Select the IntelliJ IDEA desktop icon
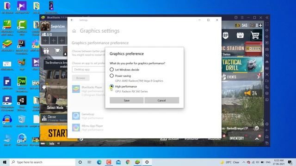This screenshot has width=296, height=166. (x=22, y=47)
